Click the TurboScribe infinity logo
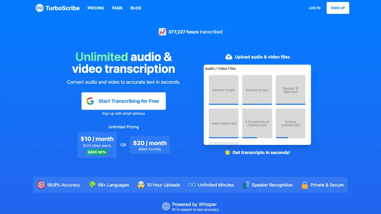The width and height of the screenshot is (381, 214). click(x=40, y=7)
